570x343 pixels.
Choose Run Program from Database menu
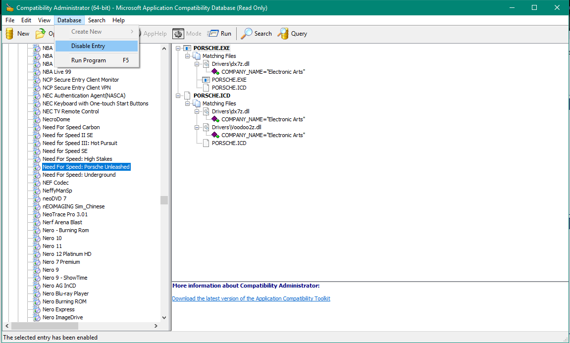(97, 60)
